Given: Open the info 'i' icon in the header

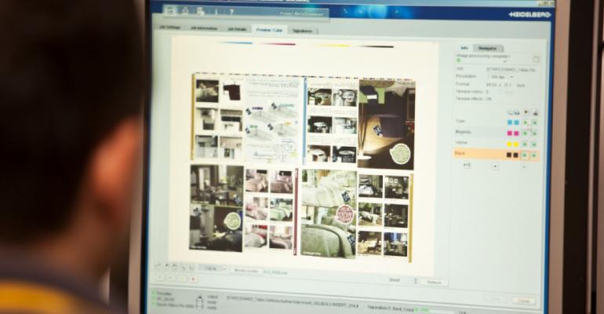Looking at the screenshot, I should click(216, 12).
